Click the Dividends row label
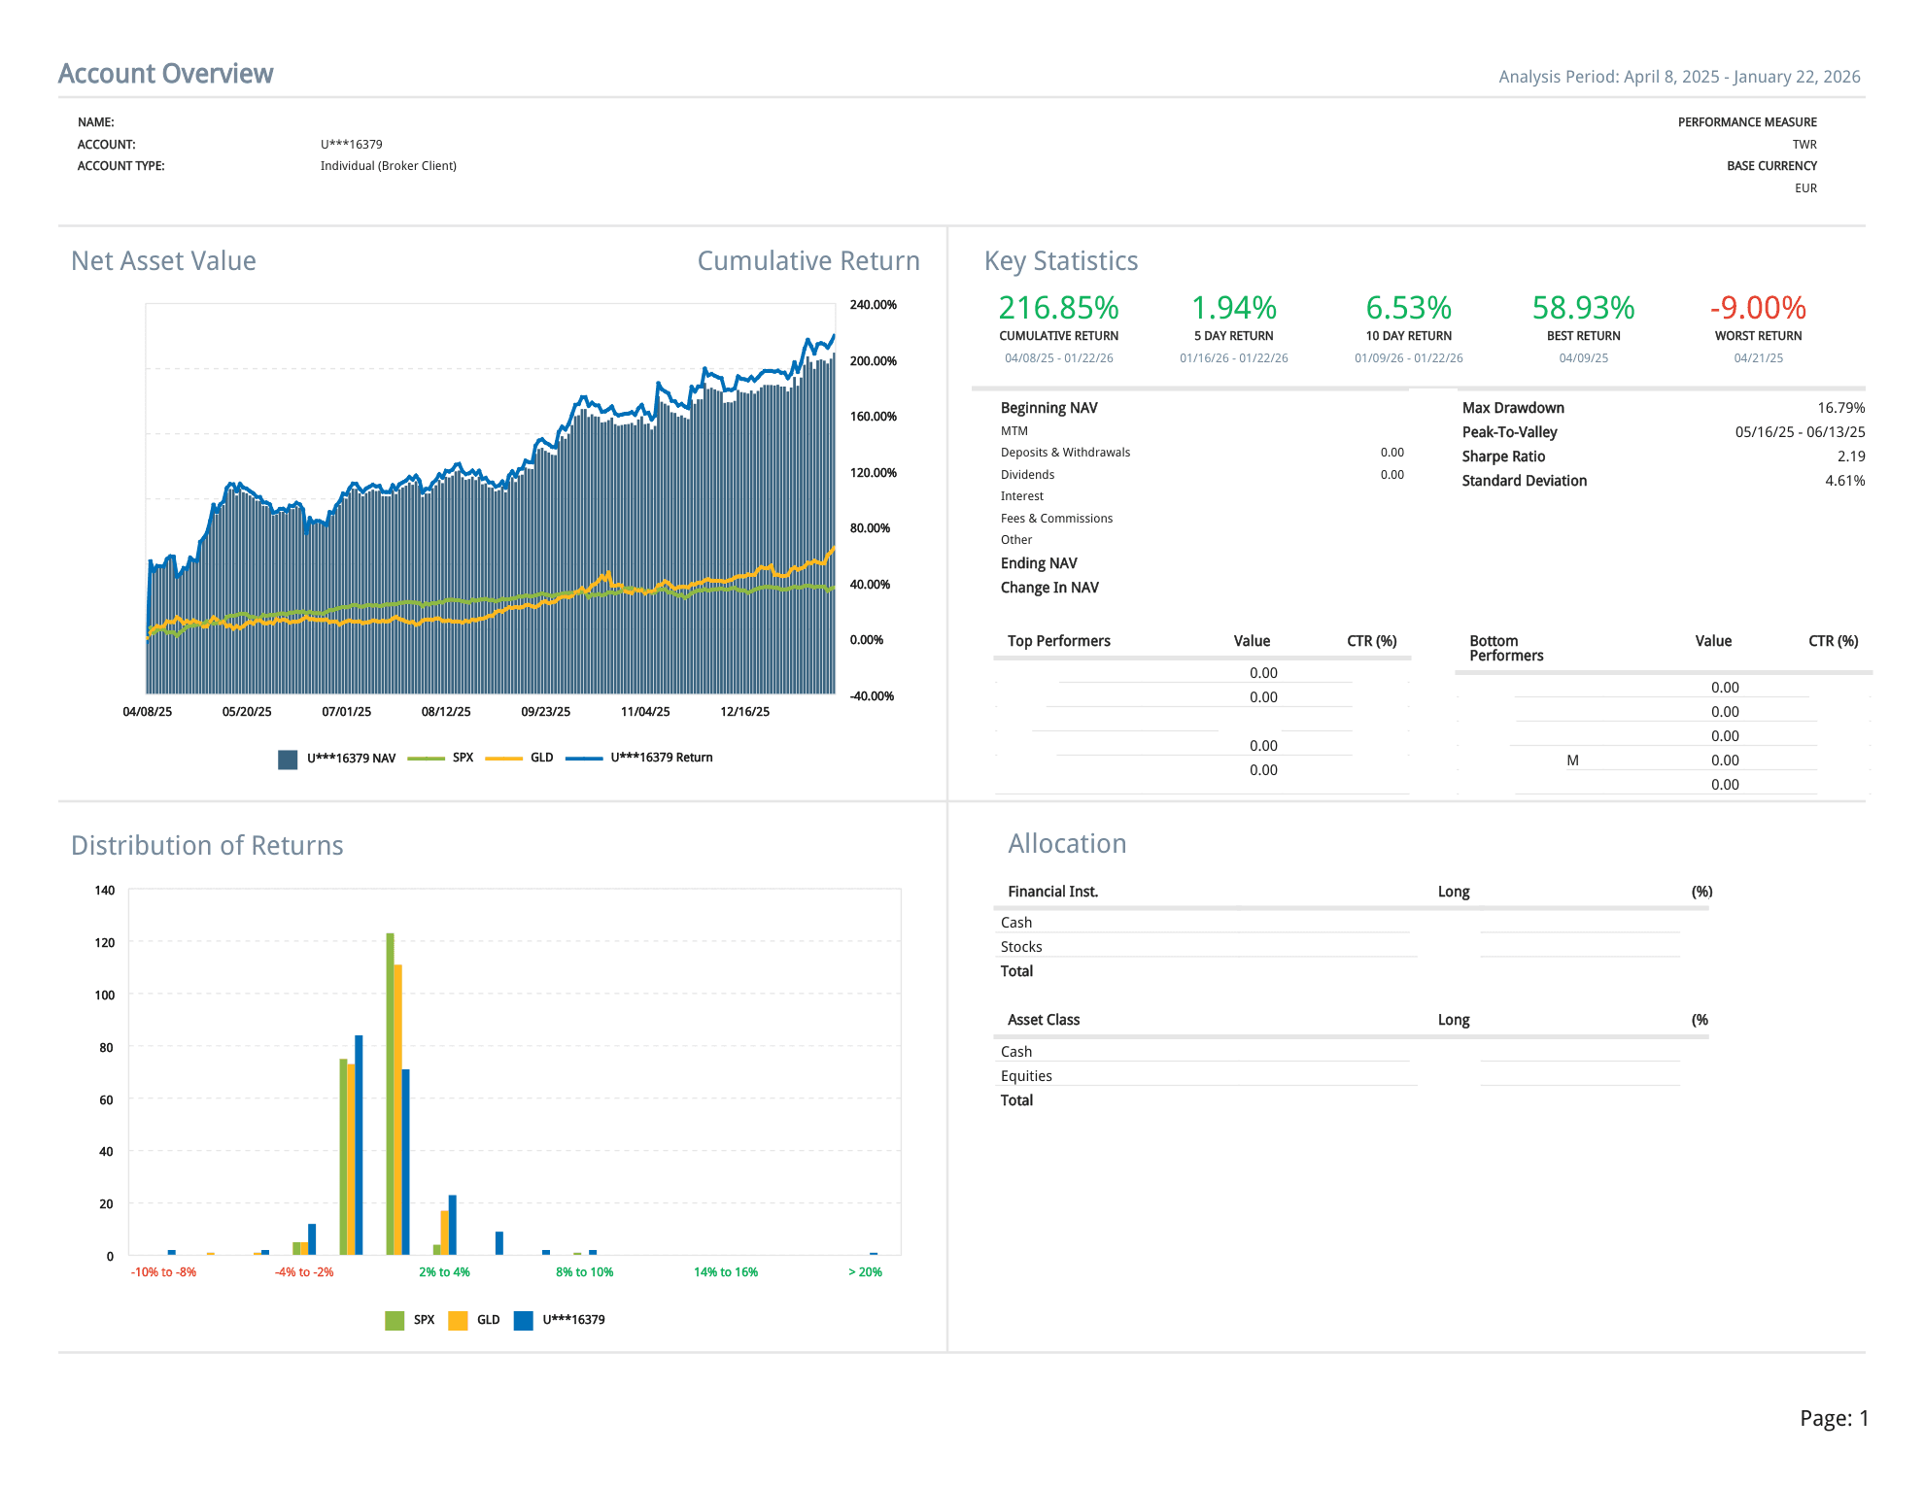 coord(1028,475)
